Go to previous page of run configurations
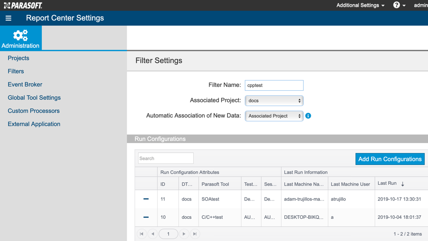 [153, 234]
